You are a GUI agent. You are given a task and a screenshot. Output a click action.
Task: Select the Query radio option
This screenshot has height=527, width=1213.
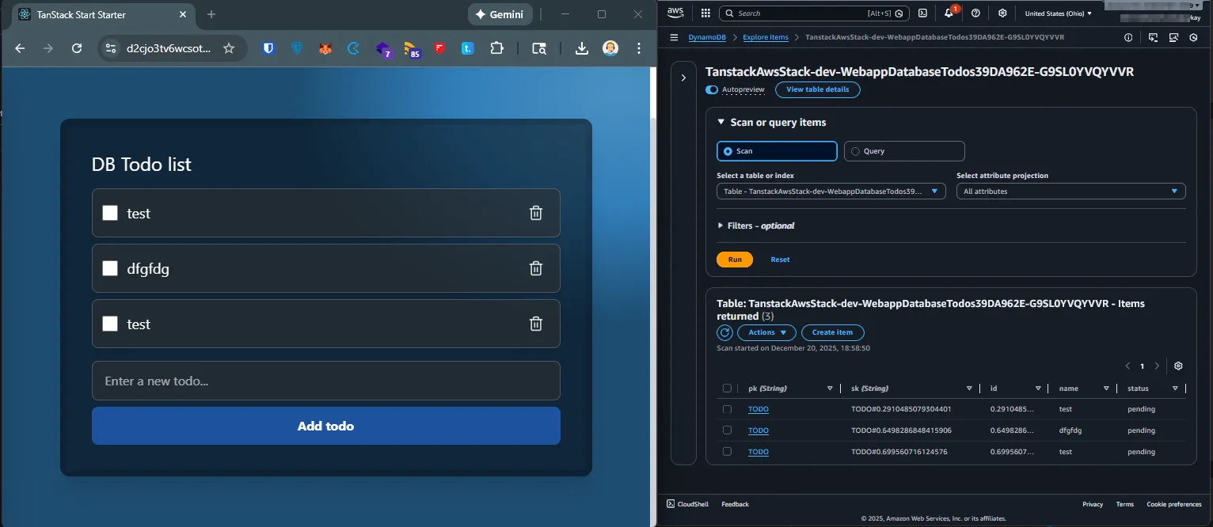855,151
